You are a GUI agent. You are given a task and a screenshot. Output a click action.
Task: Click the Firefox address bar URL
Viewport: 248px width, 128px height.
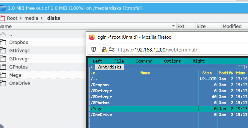(x=158, y=50)
